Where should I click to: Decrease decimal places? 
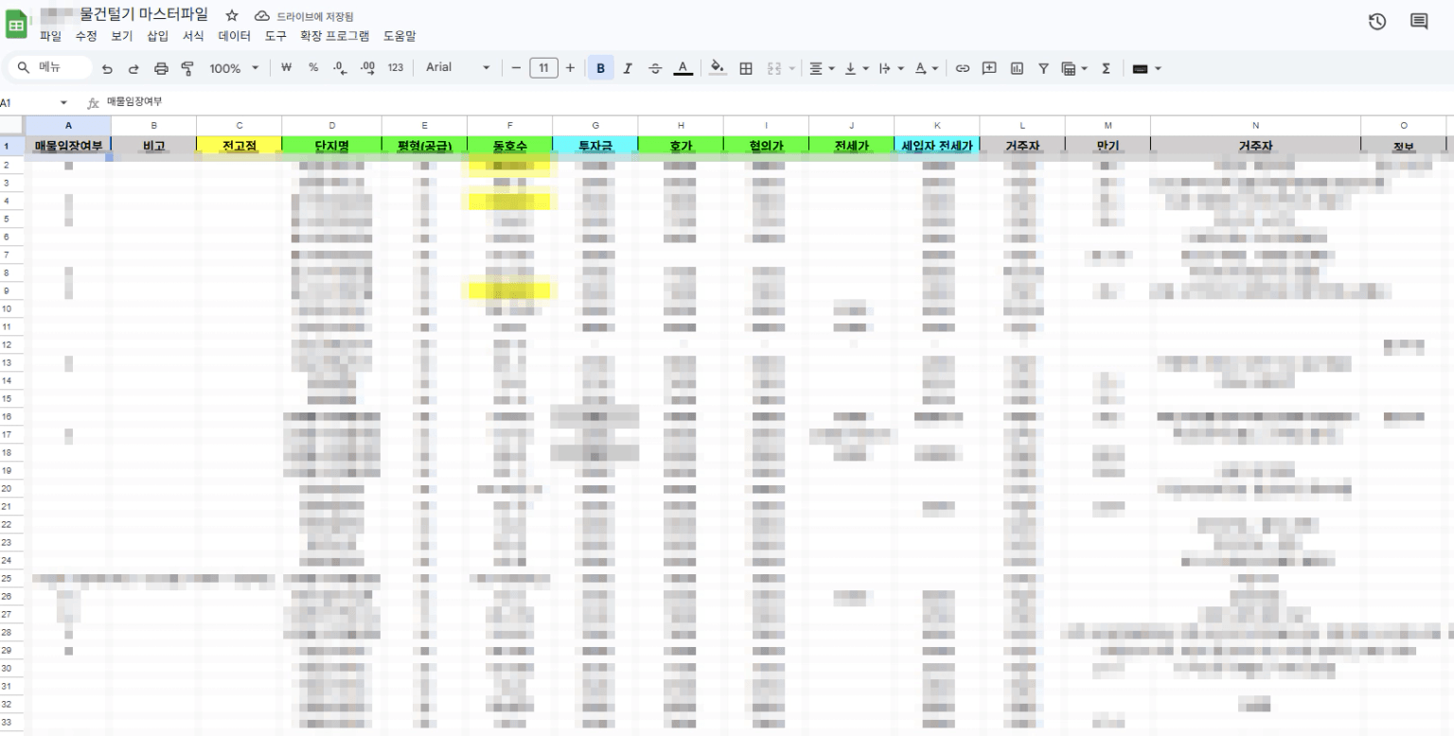[x=341, y=68]
